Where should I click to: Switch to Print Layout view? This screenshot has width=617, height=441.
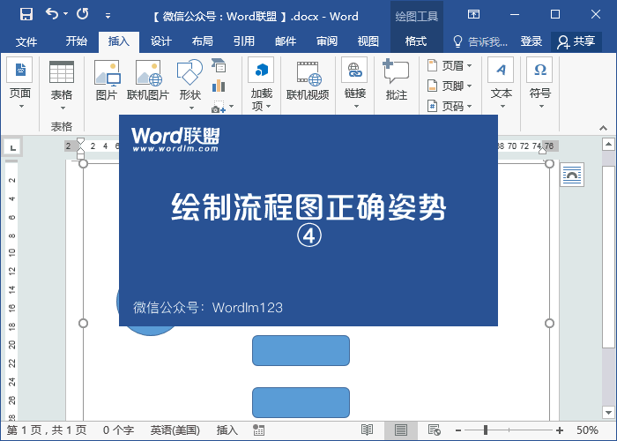[x=400, y=430]
